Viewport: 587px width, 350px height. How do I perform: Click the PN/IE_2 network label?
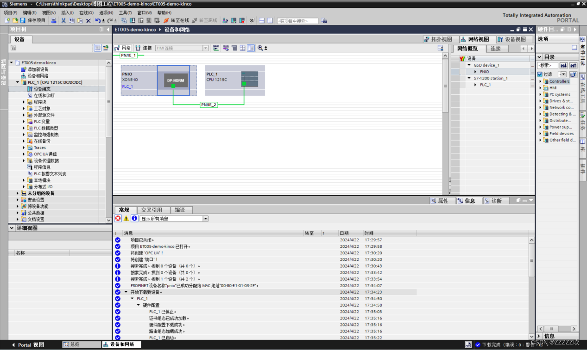[x=208, y=105]
